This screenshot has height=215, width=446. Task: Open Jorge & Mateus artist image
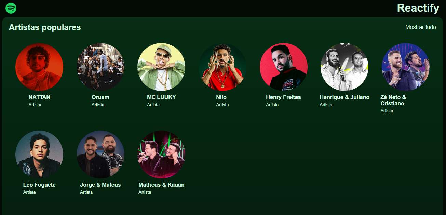(100, 154)
